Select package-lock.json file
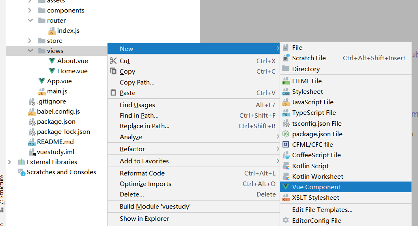The height and width of the screenshot is (226, 418). (63, 131)
